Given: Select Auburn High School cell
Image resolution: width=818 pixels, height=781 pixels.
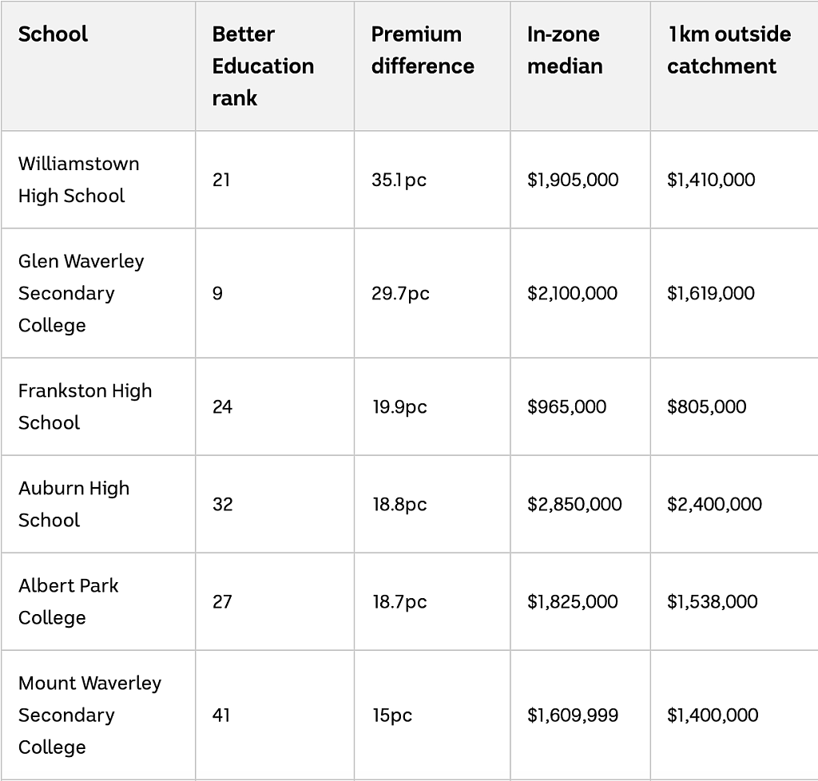Looking at the screenshot, I should point(73,504).
